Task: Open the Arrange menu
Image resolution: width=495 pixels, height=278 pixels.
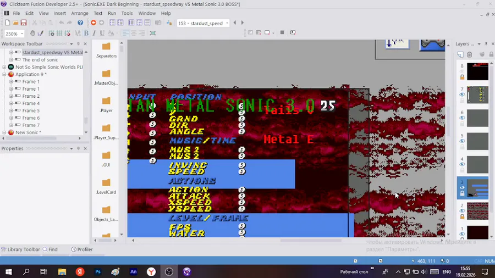Action: coord(80,13)
